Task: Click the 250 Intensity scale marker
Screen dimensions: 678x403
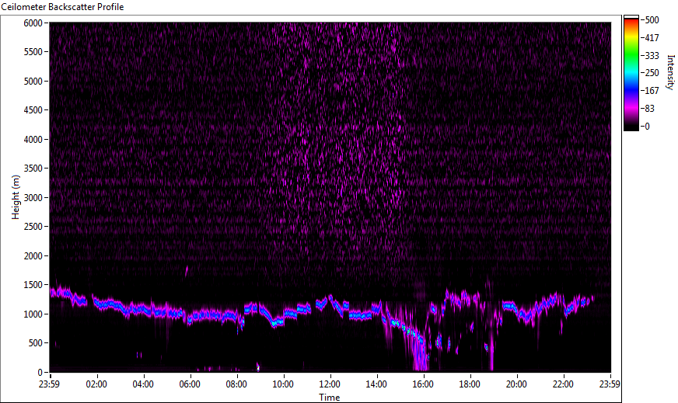Action: point(652,73)
